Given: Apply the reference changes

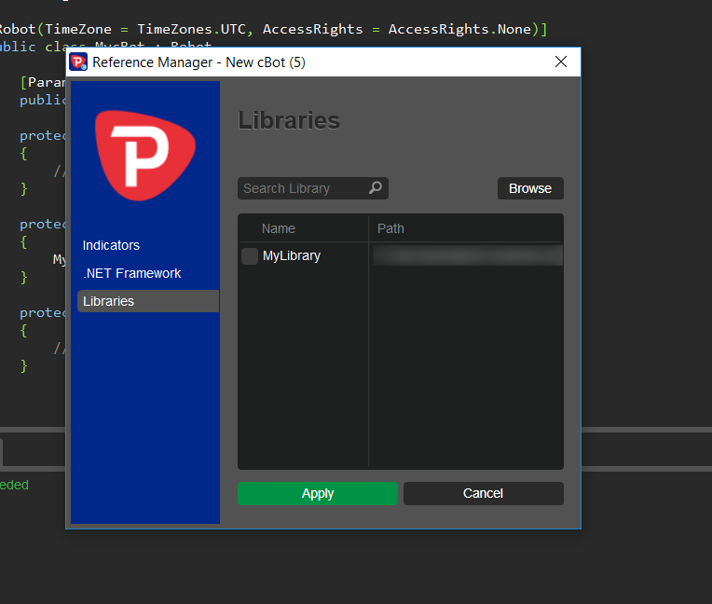Looking at the screenshot, I should pyautogui.click(x=318, y=493).
